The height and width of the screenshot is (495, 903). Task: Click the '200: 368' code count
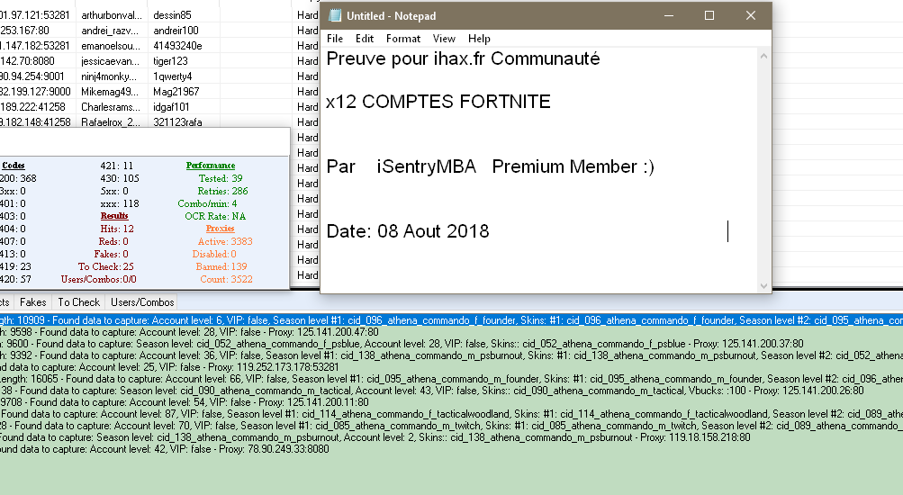18,178
